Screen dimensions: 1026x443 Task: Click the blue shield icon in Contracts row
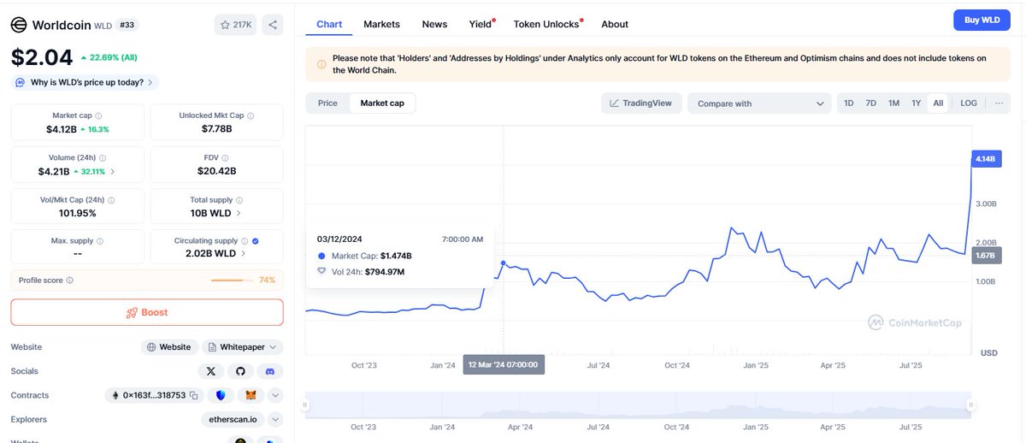click(221, 395)
